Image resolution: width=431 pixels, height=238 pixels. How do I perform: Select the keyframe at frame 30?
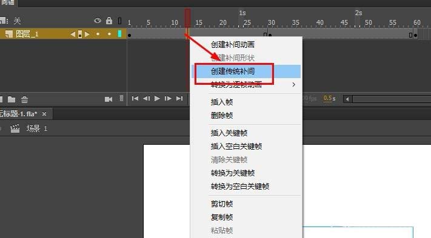[270, 35]
